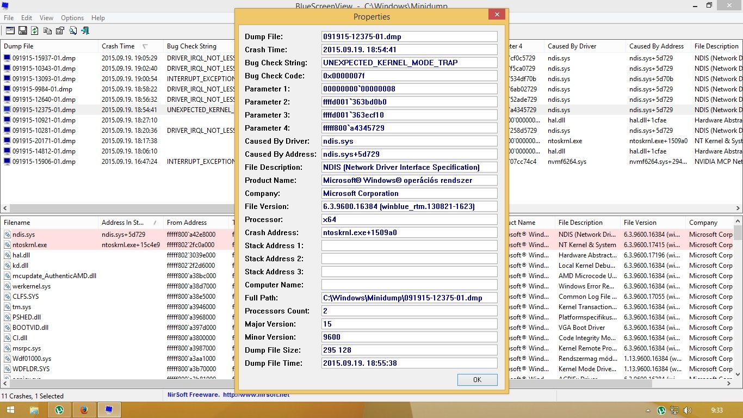Open the View menu
The image size is (743, 418).
pos(47,18)
